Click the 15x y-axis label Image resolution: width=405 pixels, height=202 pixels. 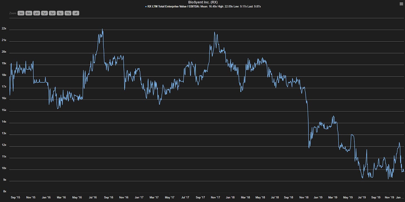click(x=4, y=110)
